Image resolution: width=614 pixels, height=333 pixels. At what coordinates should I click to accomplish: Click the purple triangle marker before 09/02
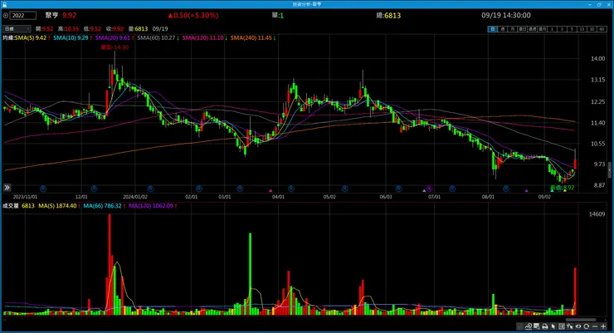pyautogui.click(x=527, y=191)
